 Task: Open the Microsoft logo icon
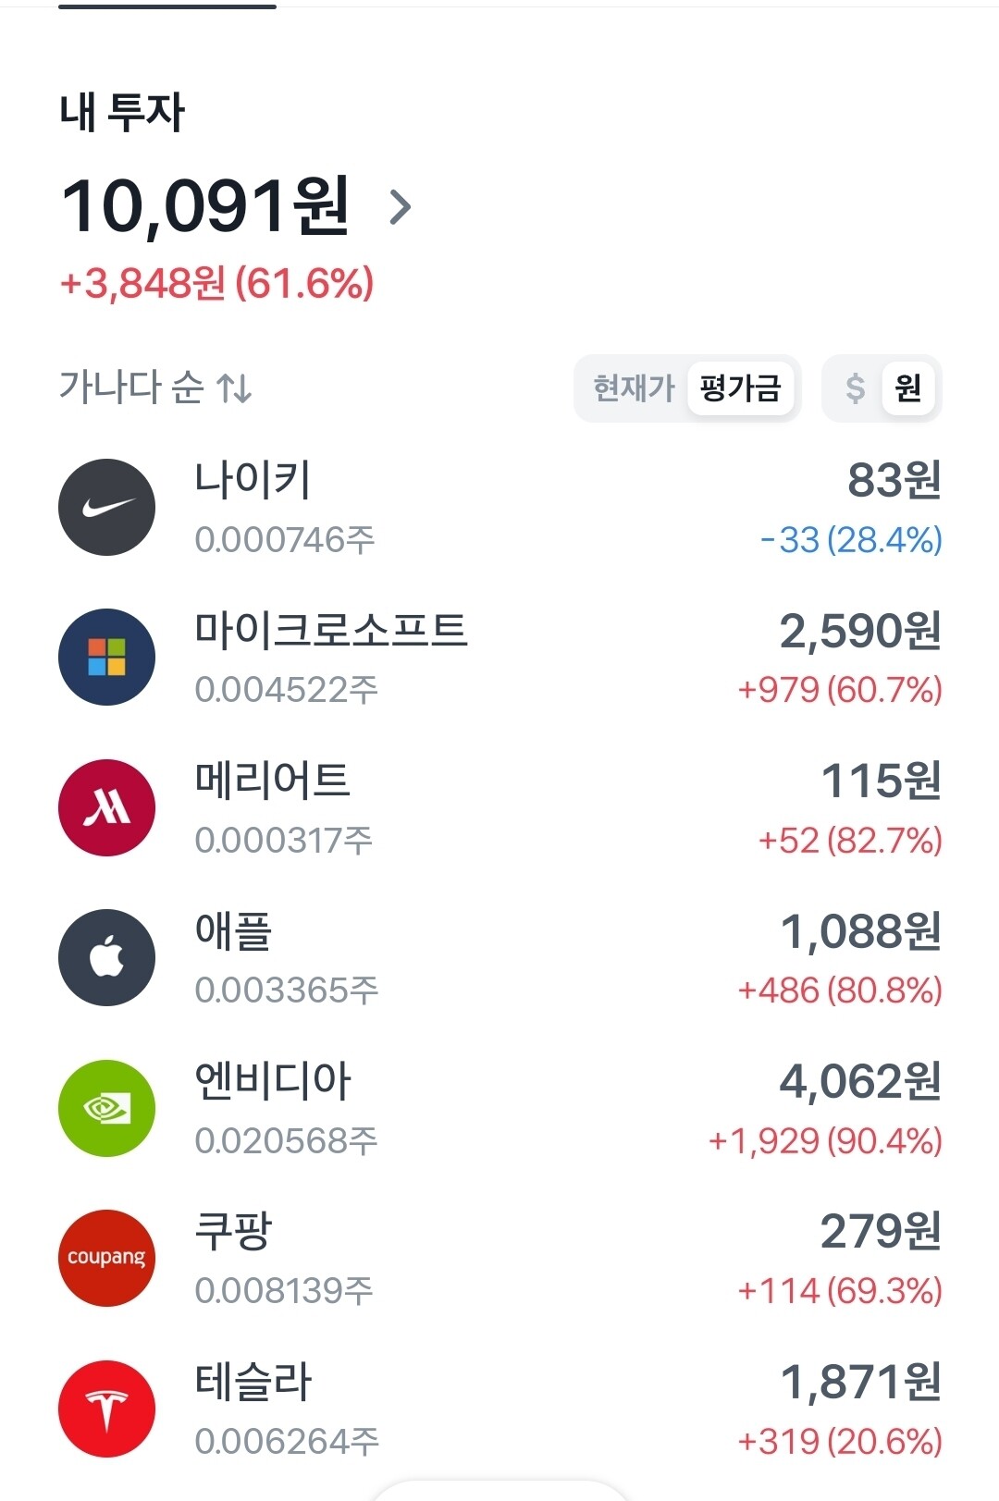click(x=106, y=658)
